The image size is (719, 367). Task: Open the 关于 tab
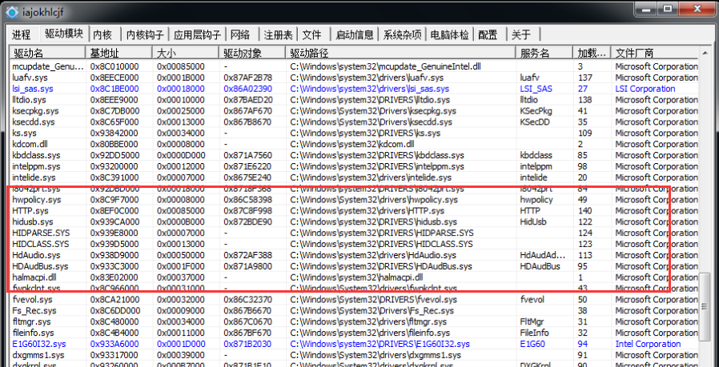tap(521, 34)
